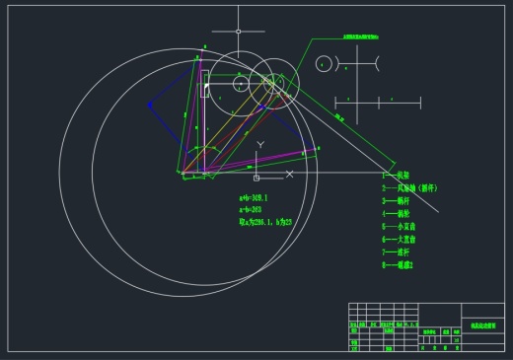Click the X axis label of UCS icon
513x360 pixels.
coord(289,174)
